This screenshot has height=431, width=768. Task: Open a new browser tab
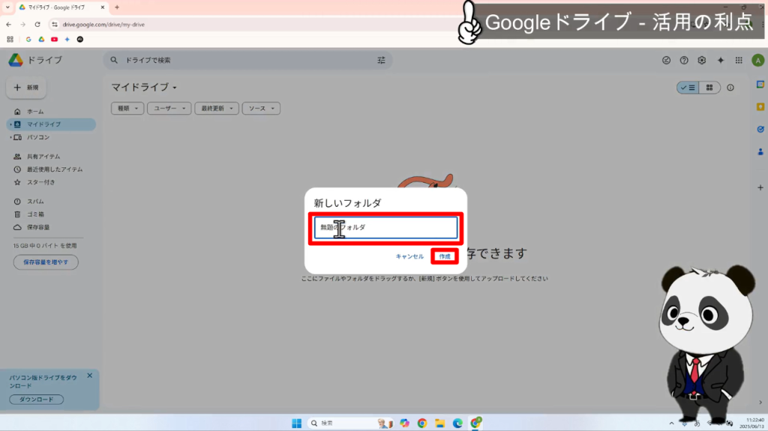117,7
